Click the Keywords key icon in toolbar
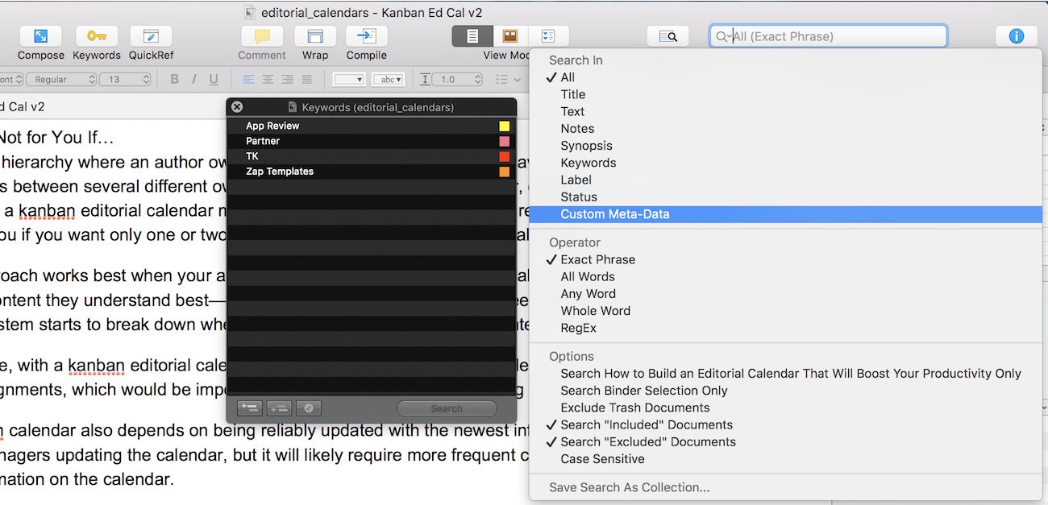 [97, 37]
